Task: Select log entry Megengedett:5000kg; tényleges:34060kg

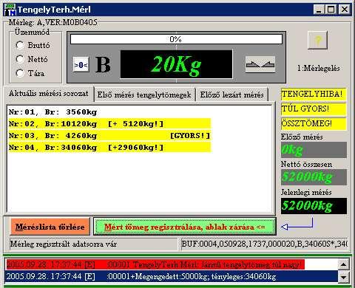Action: point(172,276)
